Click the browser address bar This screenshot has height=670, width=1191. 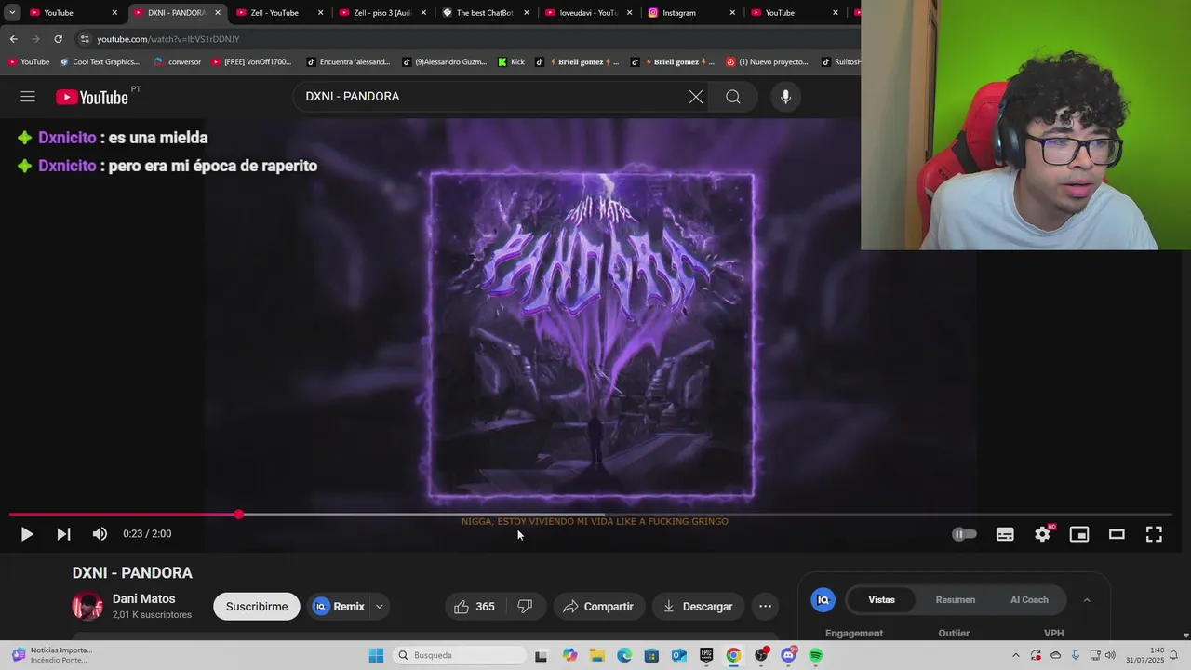pos(465,39)
